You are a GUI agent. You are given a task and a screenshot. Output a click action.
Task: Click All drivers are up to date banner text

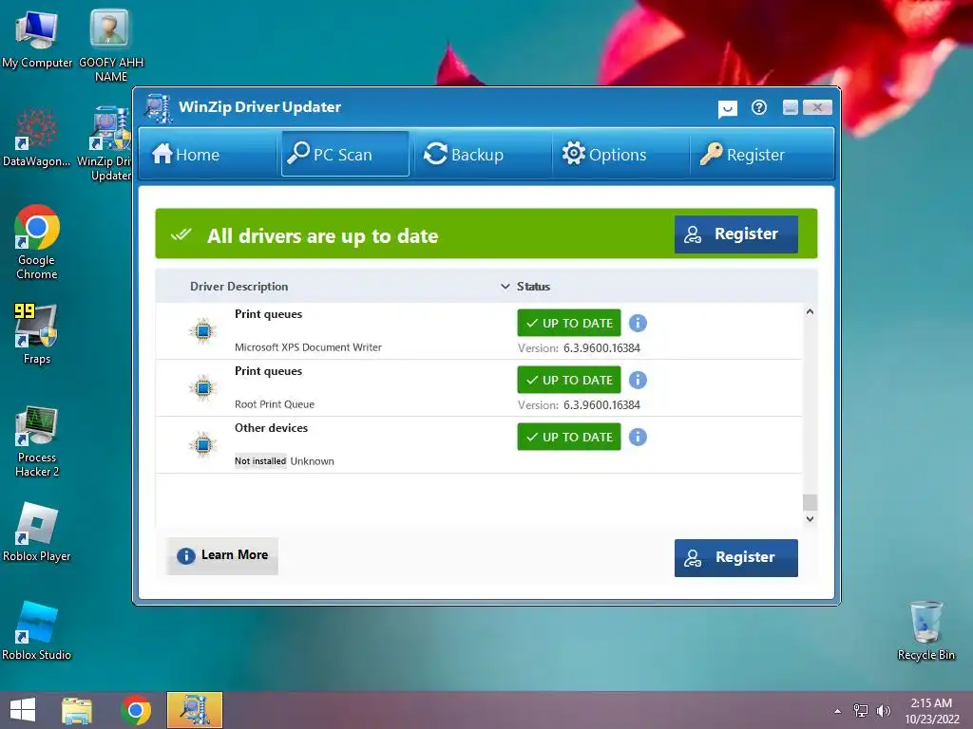tap(323, 236)
